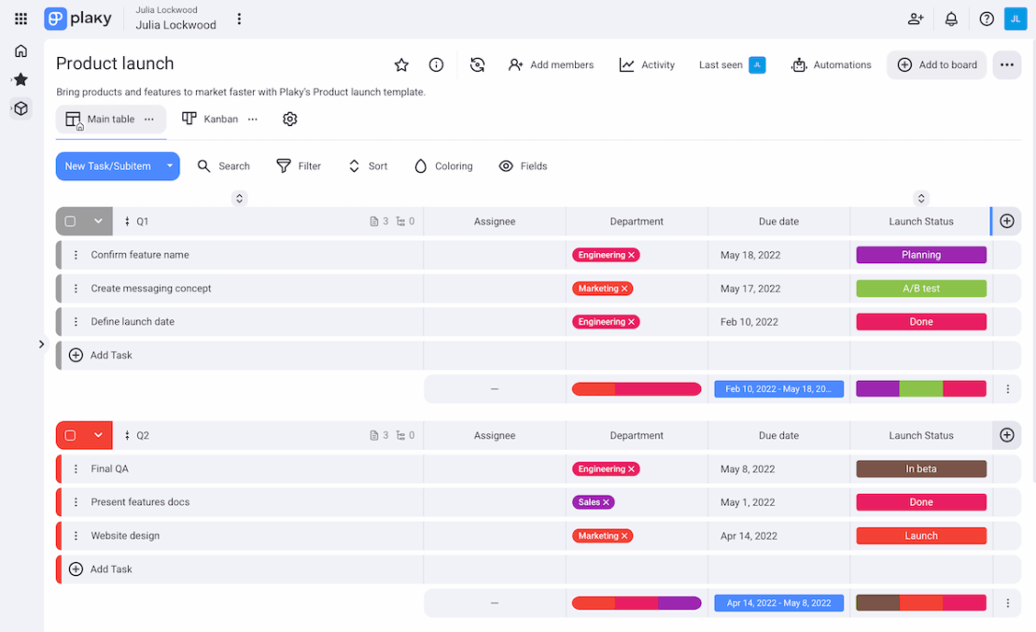The height and width of the screenshot is (632, 1036).
Task: Open the Coloring options
Action: click(442, 165)
